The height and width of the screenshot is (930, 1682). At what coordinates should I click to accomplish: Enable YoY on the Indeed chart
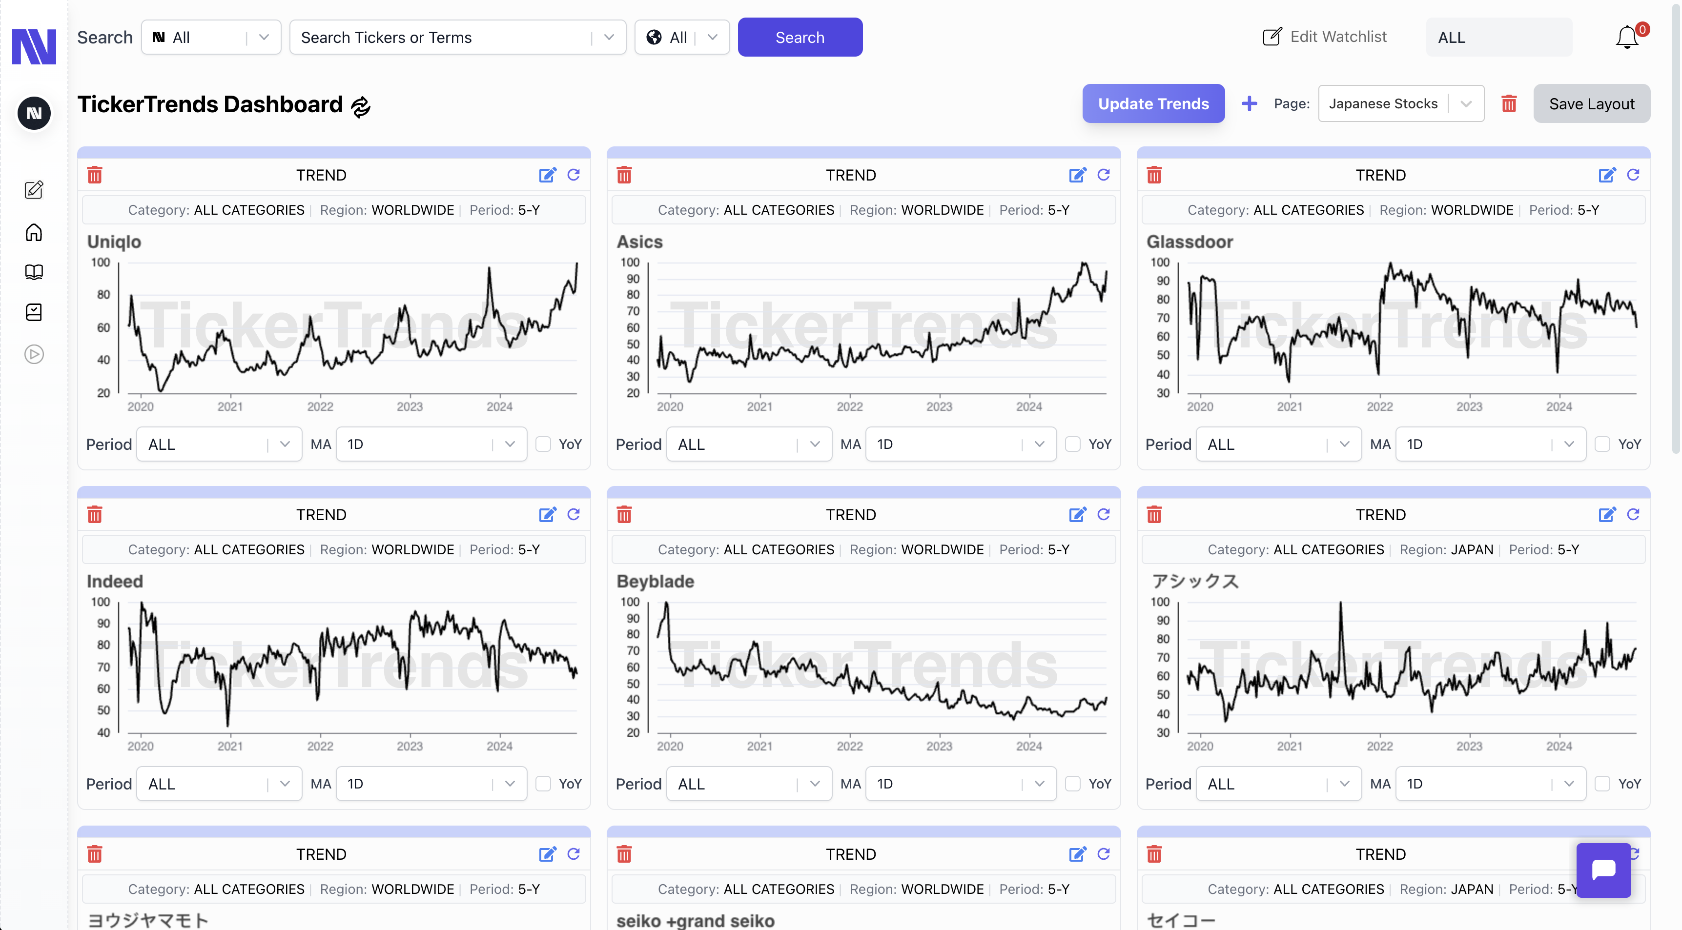click(543, 783)
